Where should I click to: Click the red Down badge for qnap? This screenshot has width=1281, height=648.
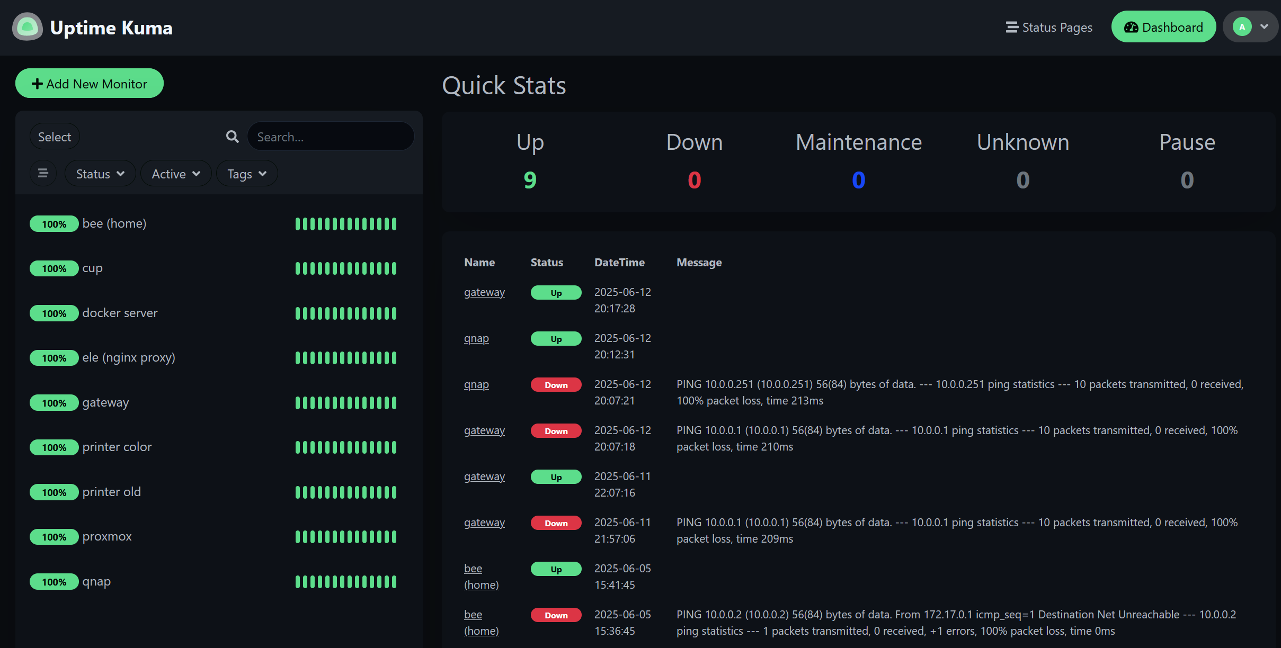coord(556,384)
